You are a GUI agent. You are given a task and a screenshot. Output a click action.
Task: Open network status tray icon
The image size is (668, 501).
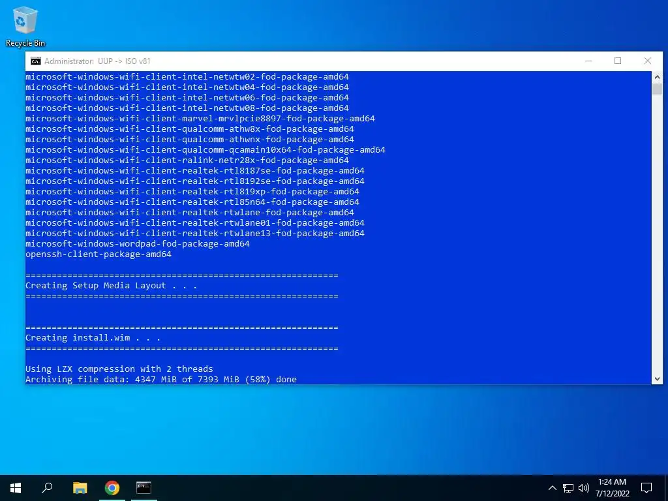pyautogui.click(x=568, y=488)
